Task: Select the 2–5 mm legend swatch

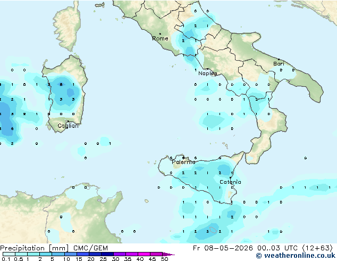Action: 46,254
